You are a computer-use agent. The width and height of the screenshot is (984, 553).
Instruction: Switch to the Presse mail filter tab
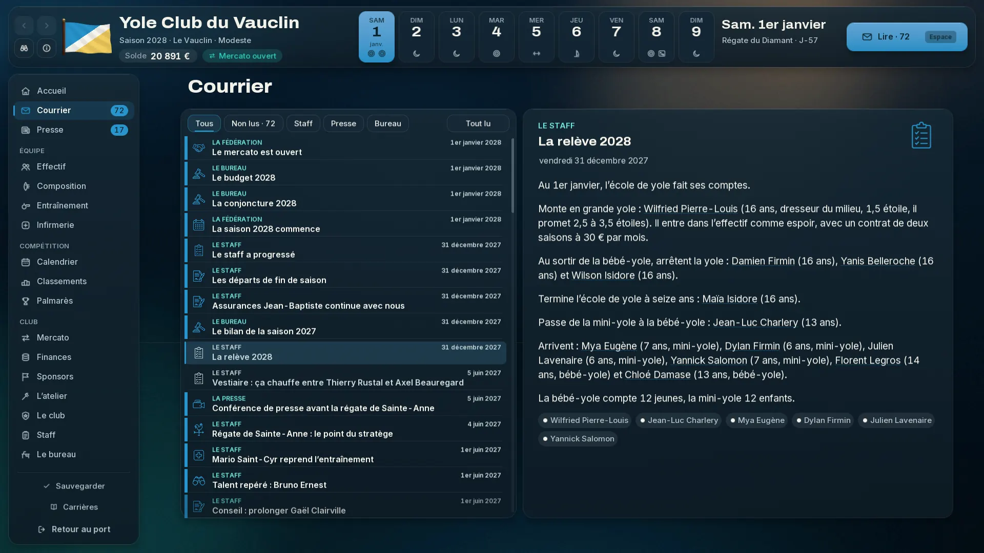coord(343,123)
